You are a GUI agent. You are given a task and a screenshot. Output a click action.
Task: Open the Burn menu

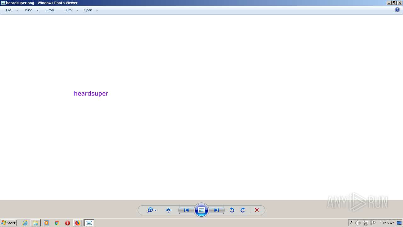click(x=68, y=10)
